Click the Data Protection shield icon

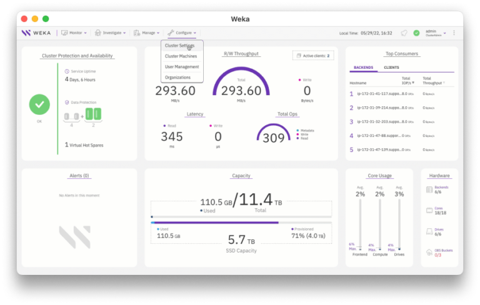(67, 102)
